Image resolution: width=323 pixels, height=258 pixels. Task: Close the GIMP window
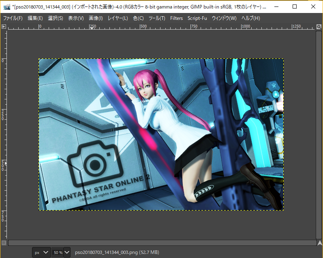pos(313,6)
